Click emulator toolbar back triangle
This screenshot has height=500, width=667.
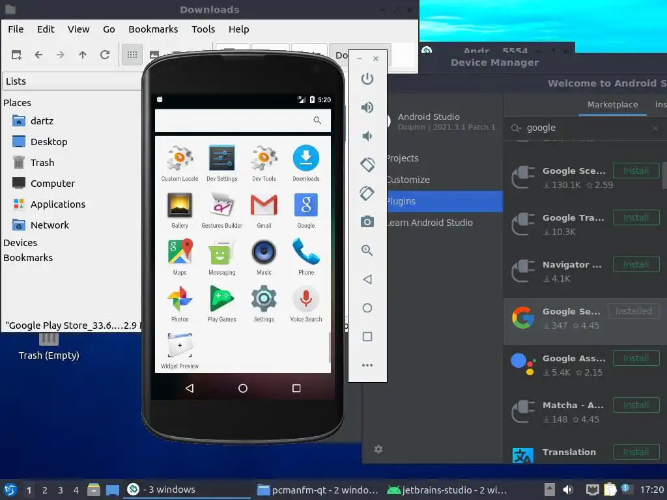[x=367, y=279]
